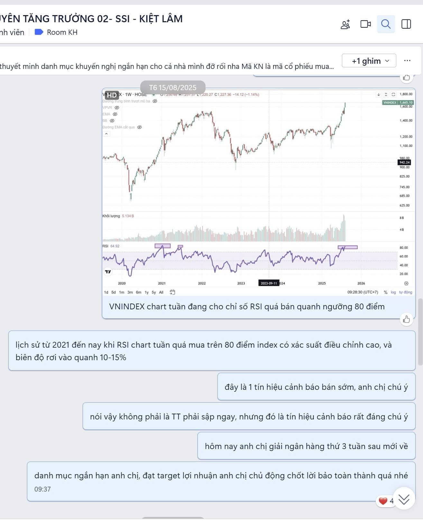Click the thumbs-up above the chart message
Viewport: 423px width, 525px height.
coord(406,78)
